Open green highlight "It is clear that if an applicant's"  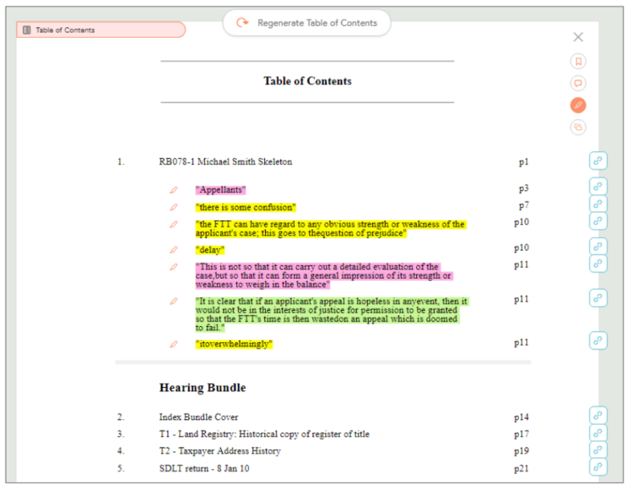pos(333,314)
